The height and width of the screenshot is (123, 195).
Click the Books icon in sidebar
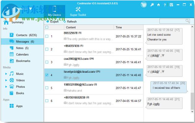(x=11, y=93)
